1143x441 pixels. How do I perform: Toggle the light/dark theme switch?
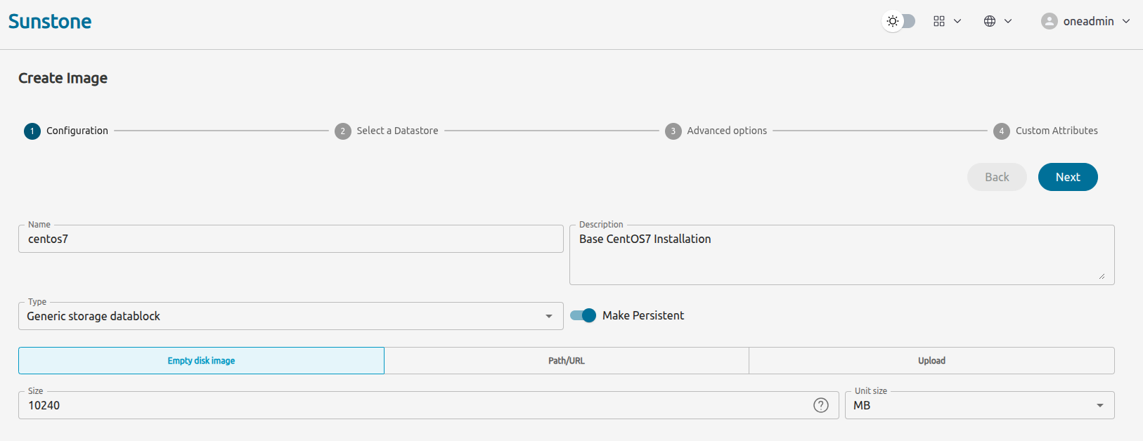pyautogui.click(x=899, y=21)
